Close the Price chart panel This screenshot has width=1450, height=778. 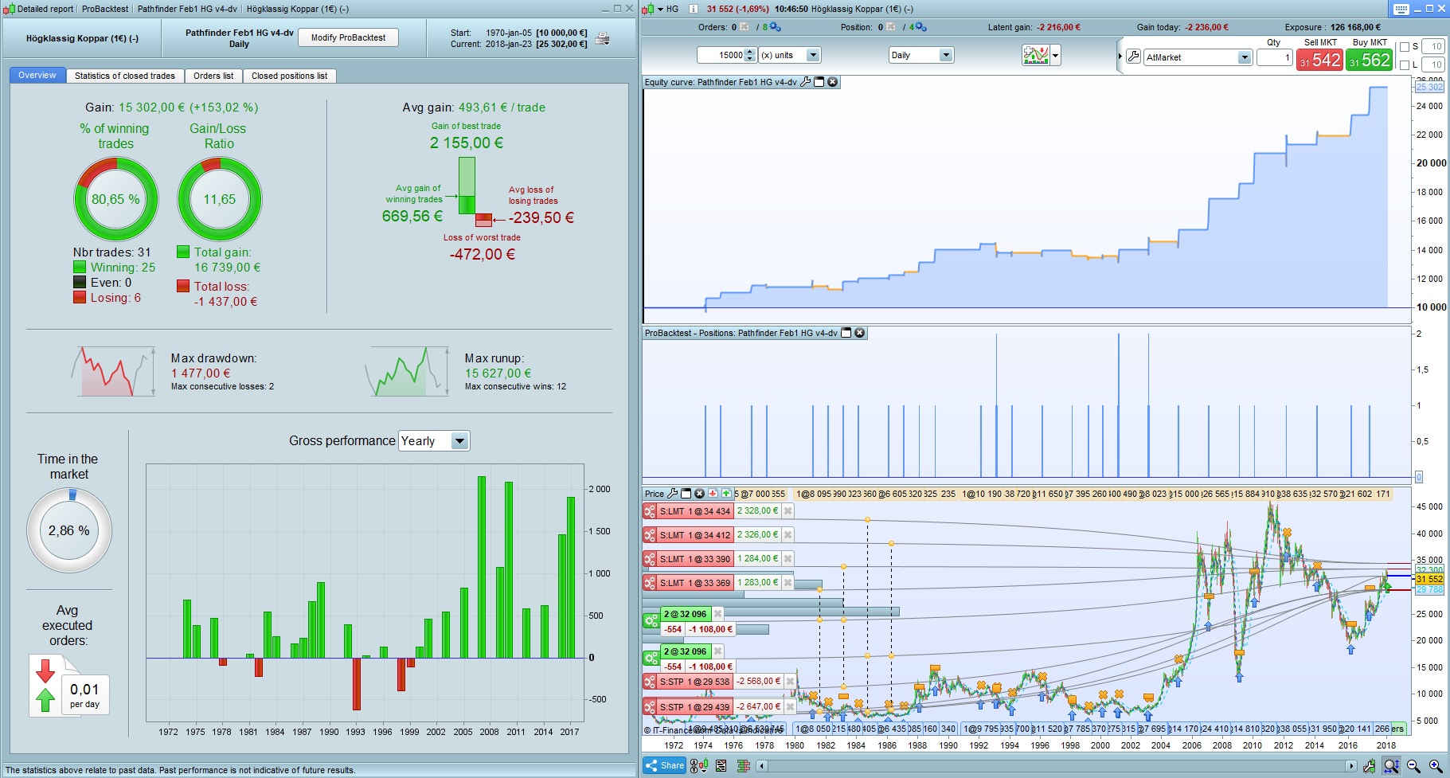(x=699, y=494)
